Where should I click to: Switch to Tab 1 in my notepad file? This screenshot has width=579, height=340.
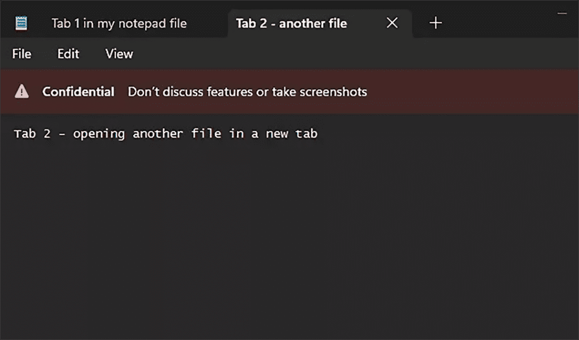(119, 23)
